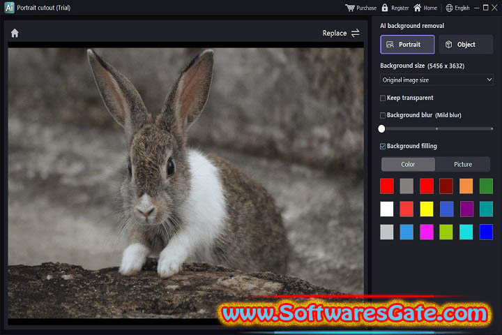
Task: Uncheck the Background filling checkbox
Action: click(x=383, y=147)
